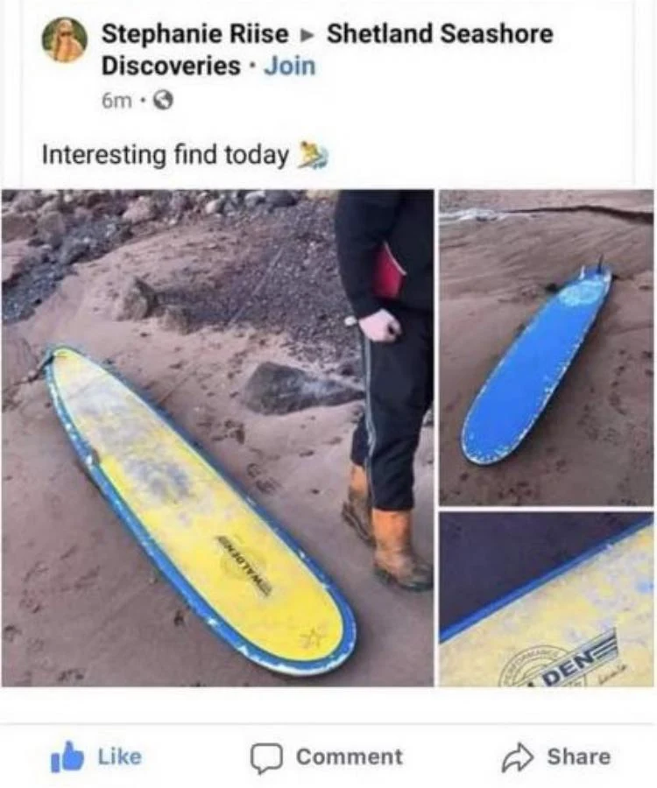The width and height of the screenshot is (657, 788).
Task: Open the close-up surfboard logo photo
Action: tap(547, 600)
